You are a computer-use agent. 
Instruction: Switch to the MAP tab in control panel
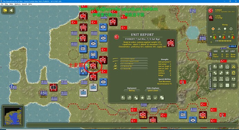pos(210,75)
